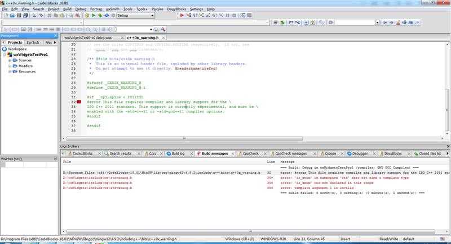This screenshot has width=451, height=244.
Task: Open the File menu
Action: point(5,9)
